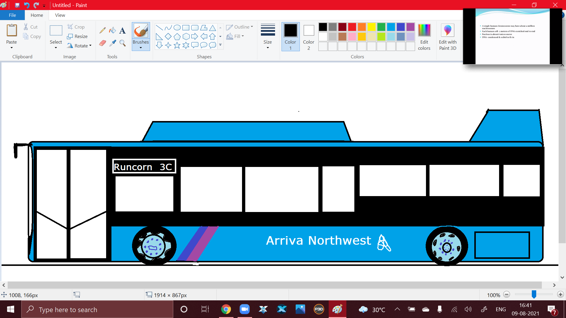The image size is (566, 318).
Task: Choose the Rectangle shape
Action: [x=186, y=28]
